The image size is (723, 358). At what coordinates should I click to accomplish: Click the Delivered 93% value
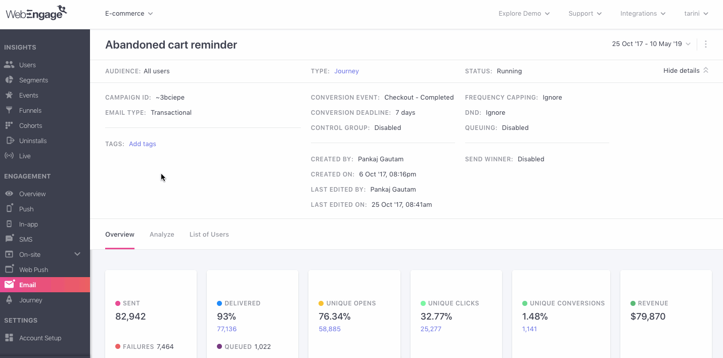click(x=227, y=317)
